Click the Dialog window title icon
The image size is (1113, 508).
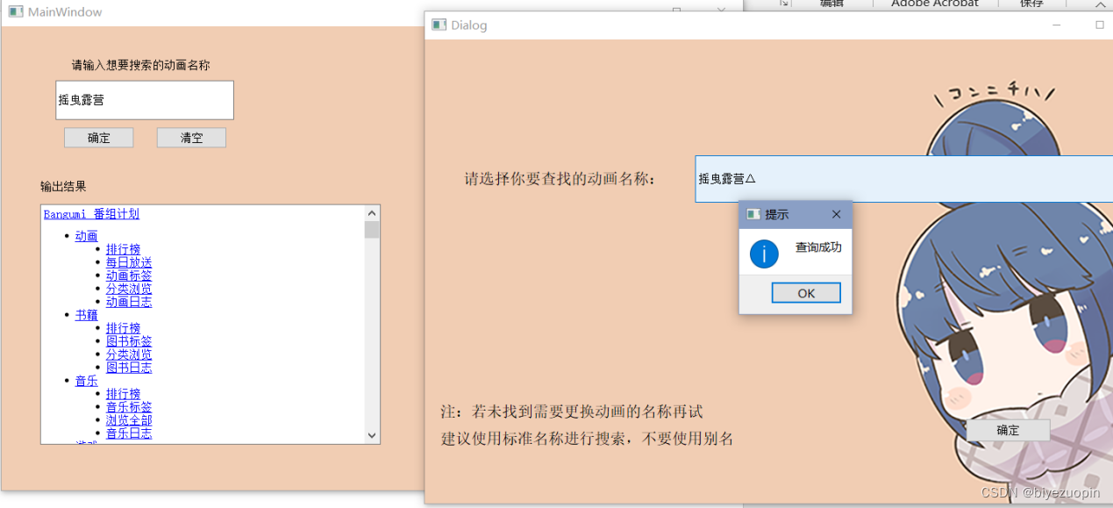click(439, 25)
